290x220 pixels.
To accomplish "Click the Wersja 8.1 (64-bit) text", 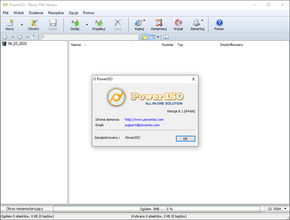I will (x=181, y=111).
